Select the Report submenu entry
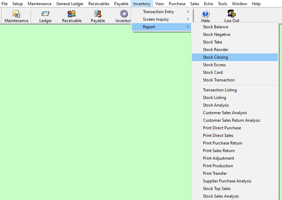Image resolution: width=282 pixels, height=200 pixels. pos(161,27)
